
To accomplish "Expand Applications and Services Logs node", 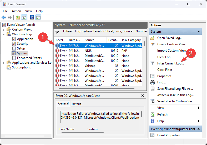I will pos(4,63).
